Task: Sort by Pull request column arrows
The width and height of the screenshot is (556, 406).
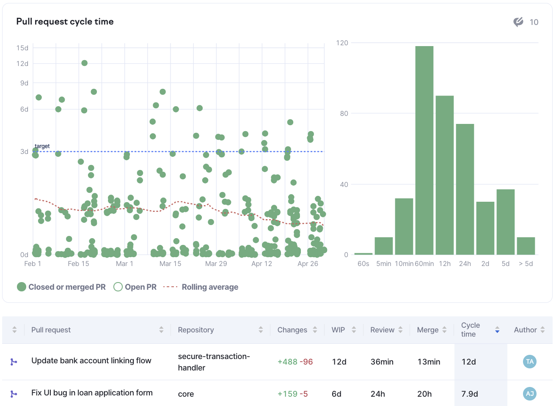Action: [x=161, y=330]
